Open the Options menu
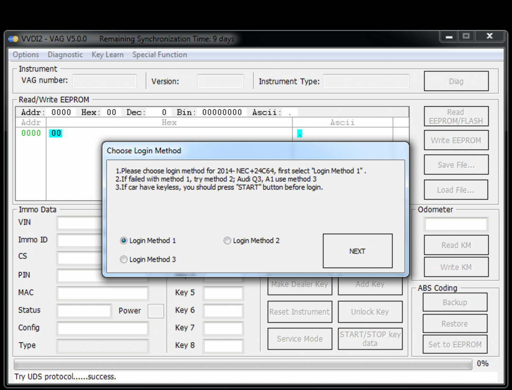 pos(26,55)
